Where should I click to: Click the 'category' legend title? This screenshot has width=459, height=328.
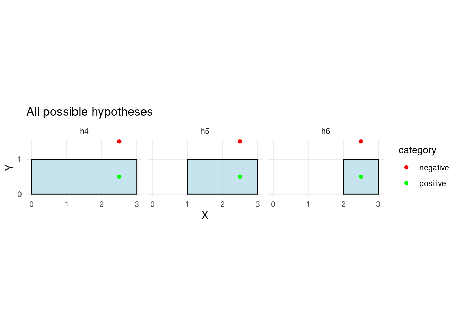click(417, 150)
